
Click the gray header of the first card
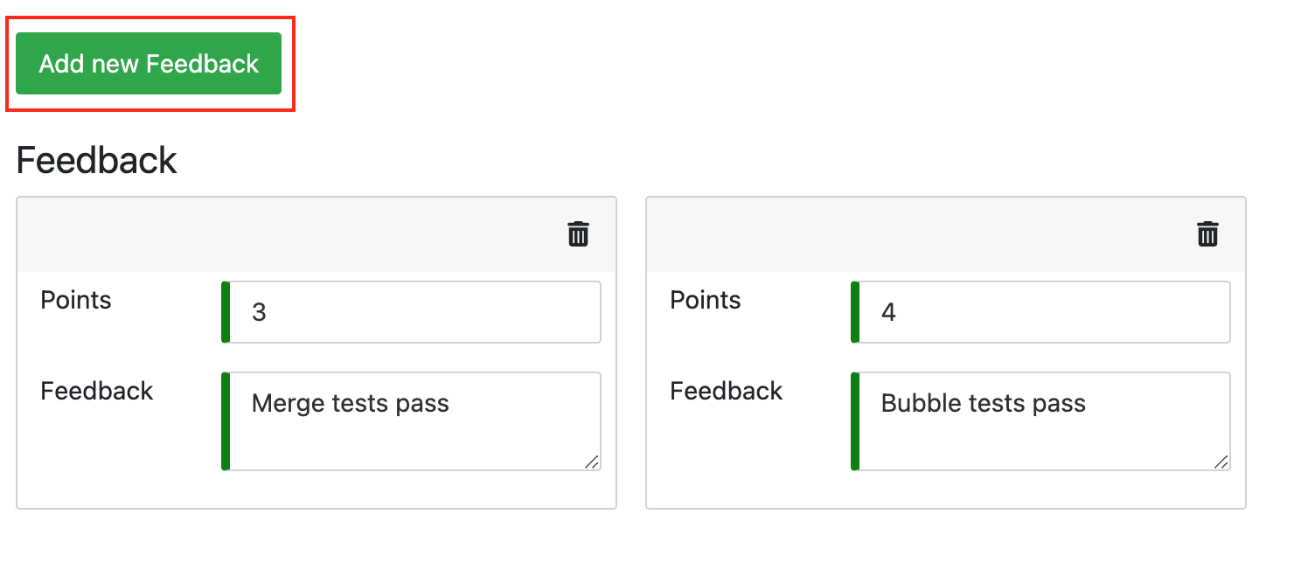(x=289, y=234)
